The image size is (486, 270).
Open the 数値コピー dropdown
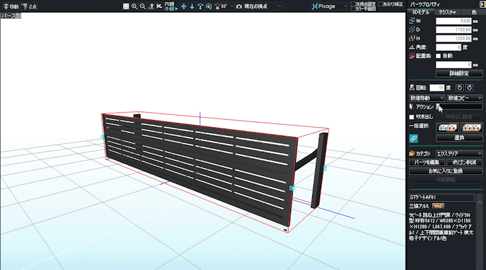(x=465, y=98)
